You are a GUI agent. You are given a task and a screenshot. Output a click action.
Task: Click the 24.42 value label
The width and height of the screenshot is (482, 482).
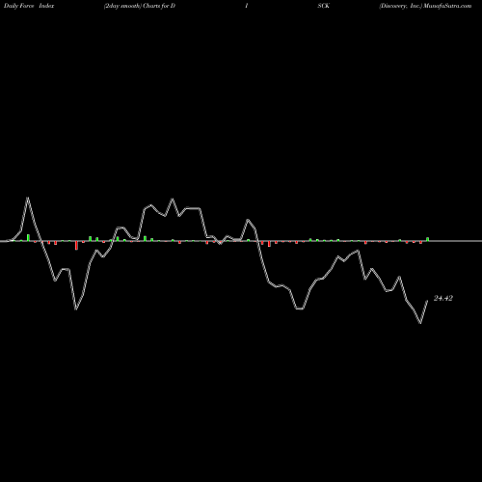click(x=443, y=298)
